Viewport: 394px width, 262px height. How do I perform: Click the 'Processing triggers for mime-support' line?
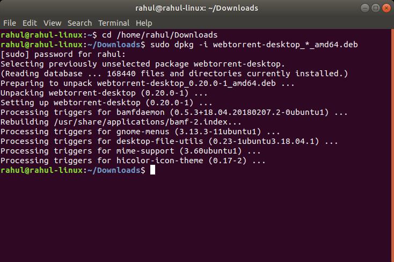(x=130, y=151)
